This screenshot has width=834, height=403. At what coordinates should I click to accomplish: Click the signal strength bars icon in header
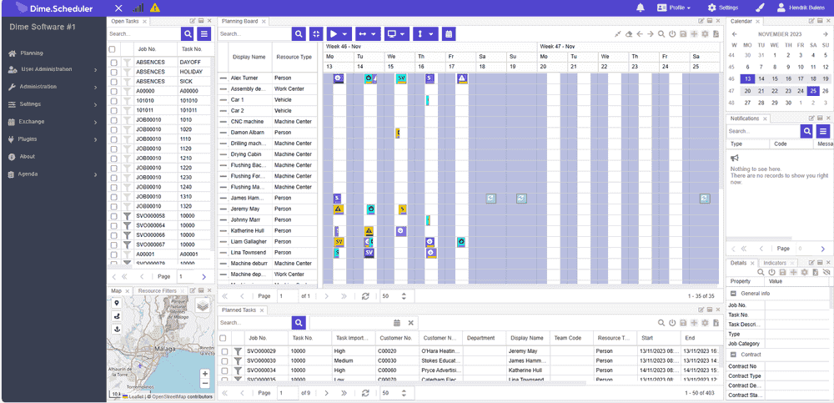click(x=138, y=8)
